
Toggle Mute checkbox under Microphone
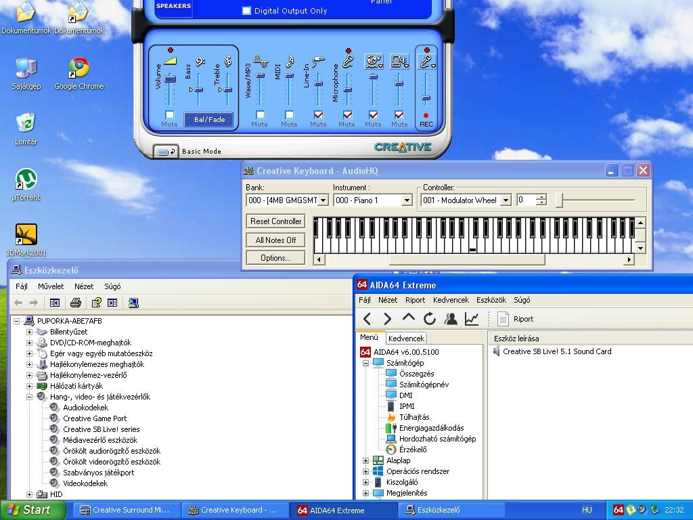[347, 115]
